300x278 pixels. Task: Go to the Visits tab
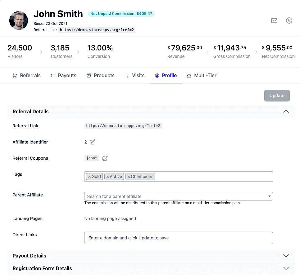pos(135,76)
